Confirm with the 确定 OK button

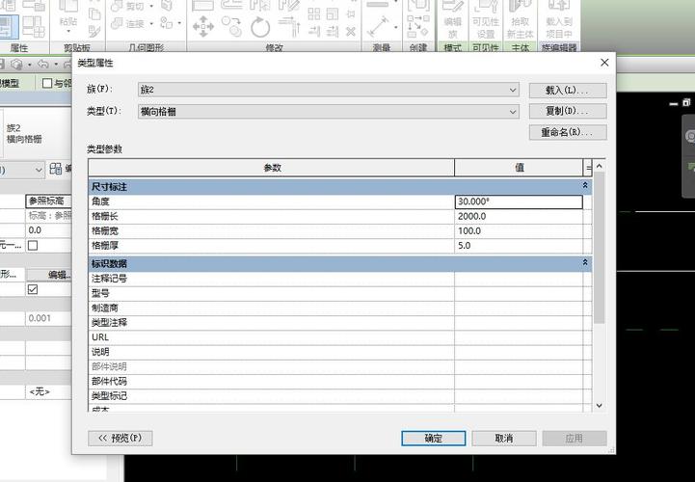pyautogui.click(x=434, y=438)
